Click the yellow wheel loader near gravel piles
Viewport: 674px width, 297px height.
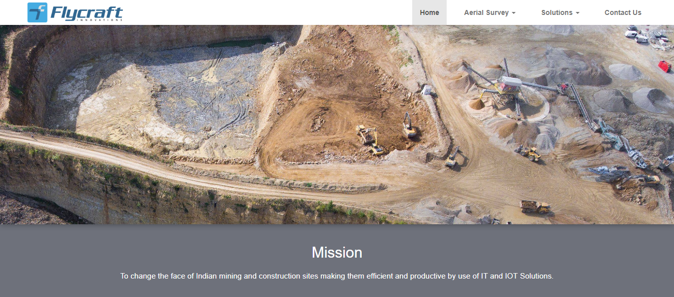tap(530, 152)
